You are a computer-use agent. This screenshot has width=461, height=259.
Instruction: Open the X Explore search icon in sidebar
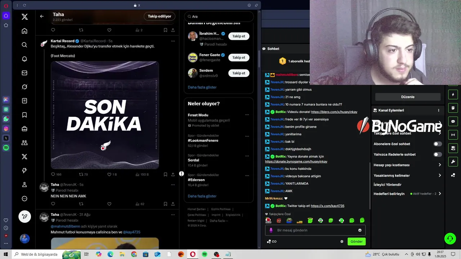[x=24, y=45]
